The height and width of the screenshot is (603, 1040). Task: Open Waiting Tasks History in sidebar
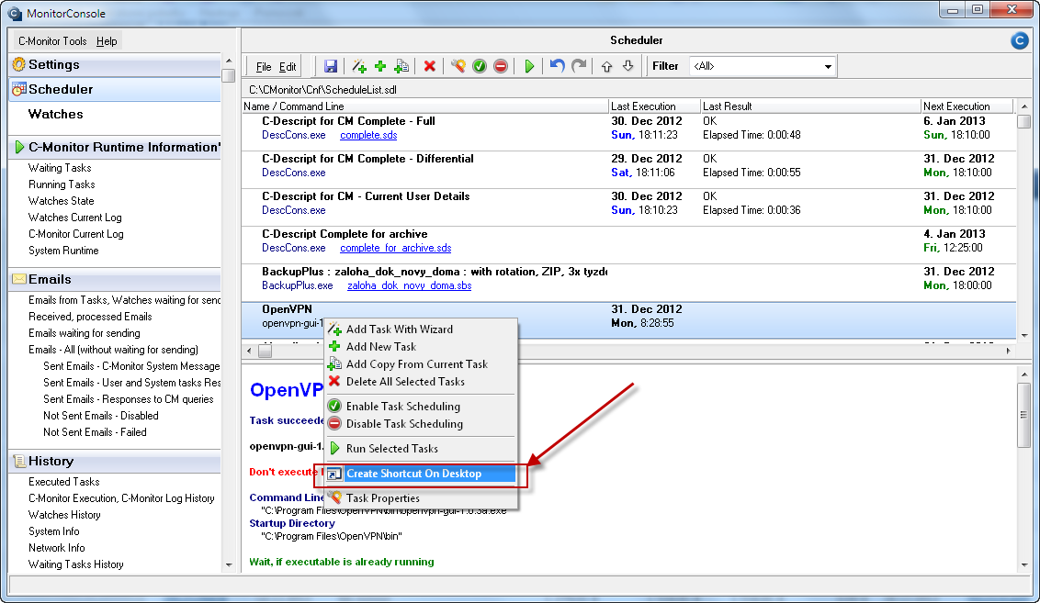[75, 564]
